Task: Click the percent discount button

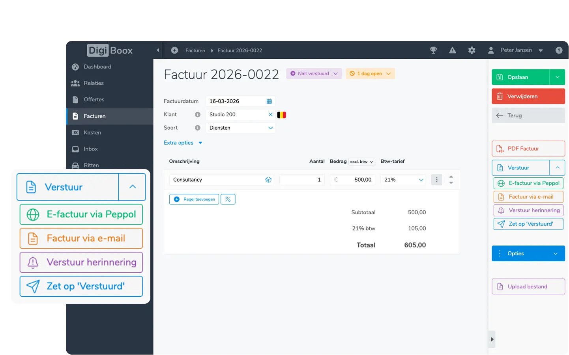Action: pyautogui.click(x=228, y=199)
